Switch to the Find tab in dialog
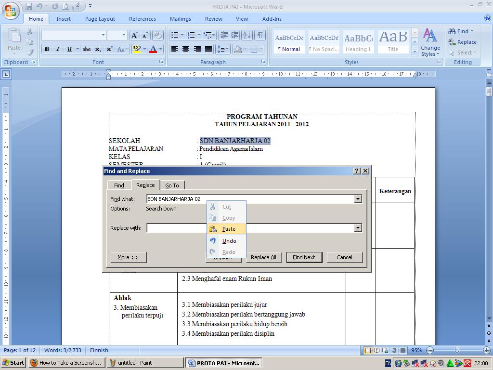This screenshot has width=493, height=370. tap(119, 185)
